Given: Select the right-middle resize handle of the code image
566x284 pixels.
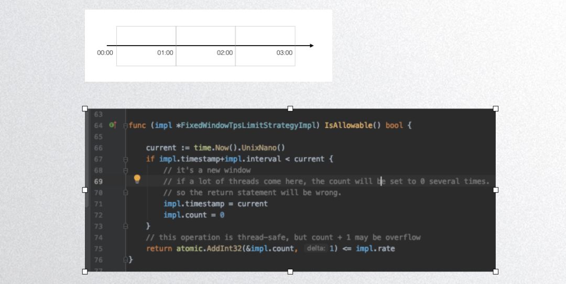Looking at the screenshot, I should [496, 190].
